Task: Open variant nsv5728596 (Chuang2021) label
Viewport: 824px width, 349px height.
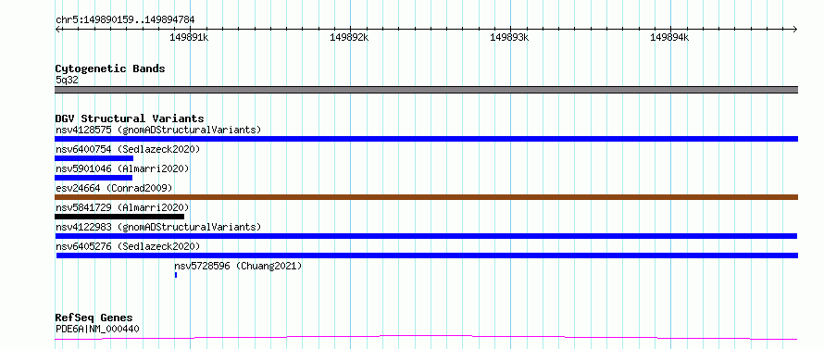Action: (x=238, y=266)
